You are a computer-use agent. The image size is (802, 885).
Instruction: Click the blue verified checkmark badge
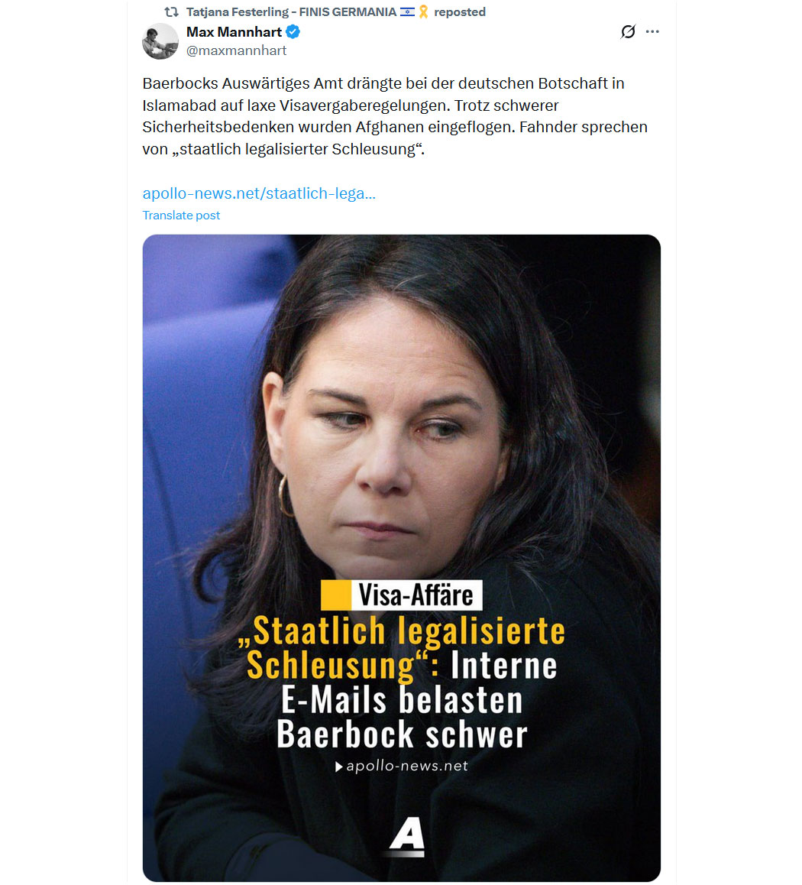pos(293,32)
